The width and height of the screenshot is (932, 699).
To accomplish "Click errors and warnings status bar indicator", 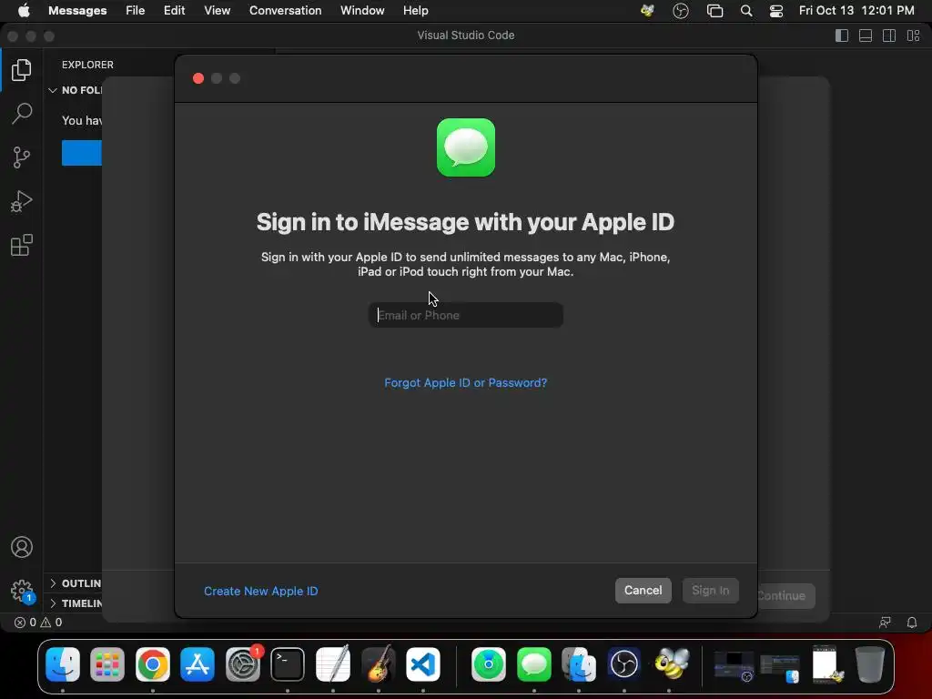I will (38, 623).
